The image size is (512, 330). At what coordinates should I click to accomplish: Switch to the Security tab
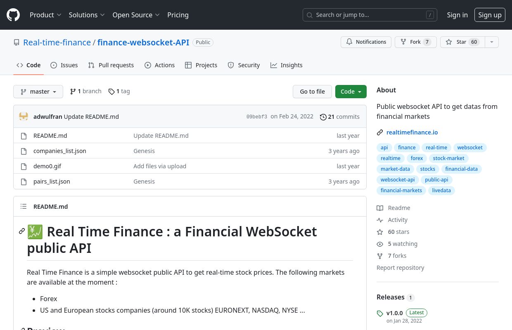[244, 65]
